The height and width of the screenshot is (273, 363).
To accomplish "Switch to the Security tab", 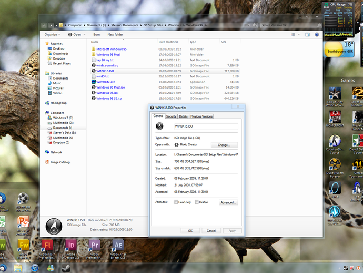I will click(171, 116).
